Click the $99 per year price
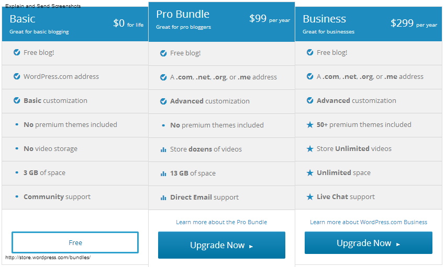 pyautogui.click(x=269, y=19)
